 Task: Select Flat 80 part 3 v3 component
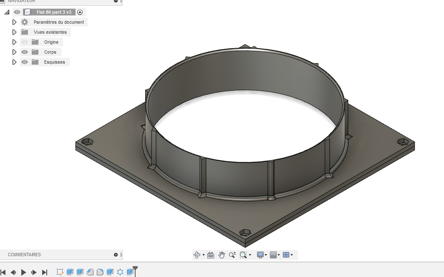point(53,12)
